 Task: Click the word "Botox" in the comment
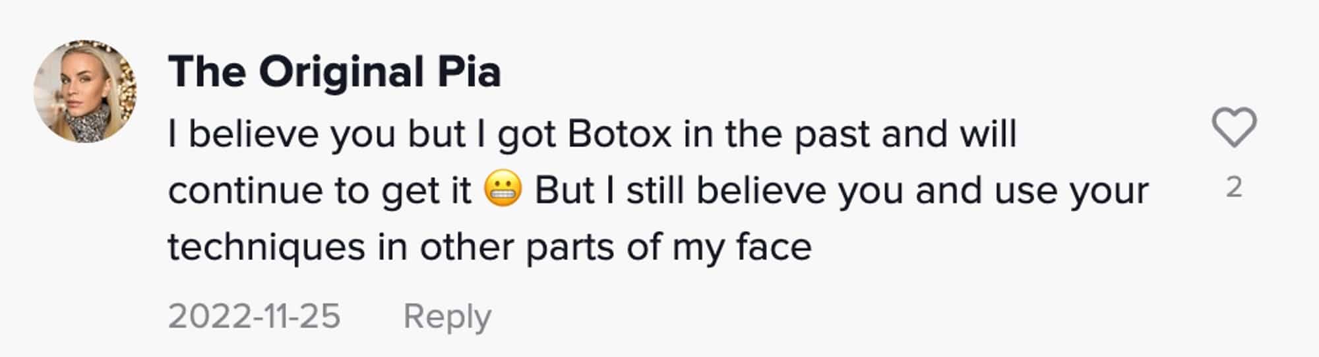click(x=619, y=134)
